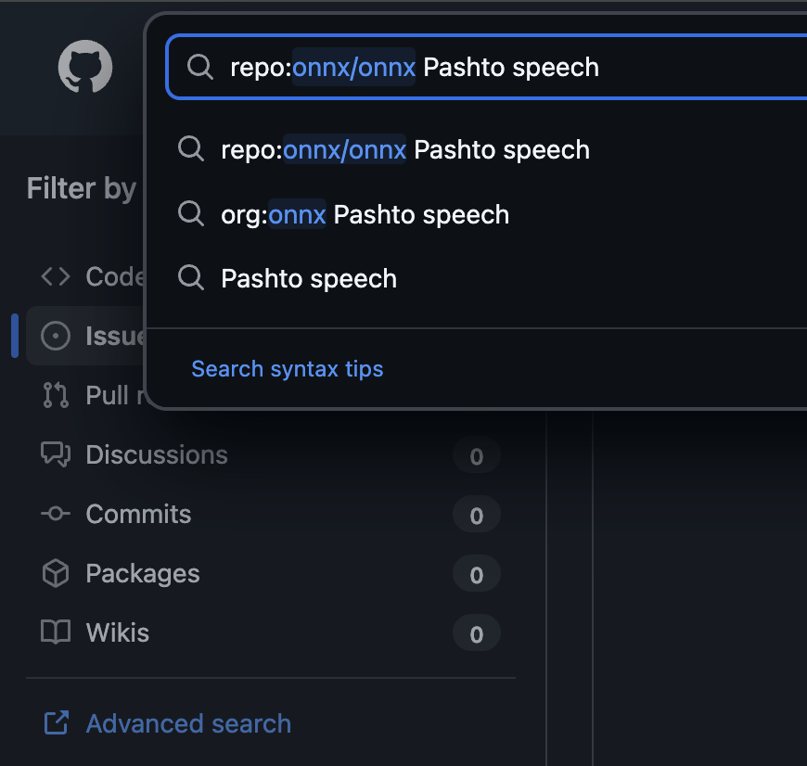
Task: Click the Pull requests branch icon
Action: tap(56, 395)
